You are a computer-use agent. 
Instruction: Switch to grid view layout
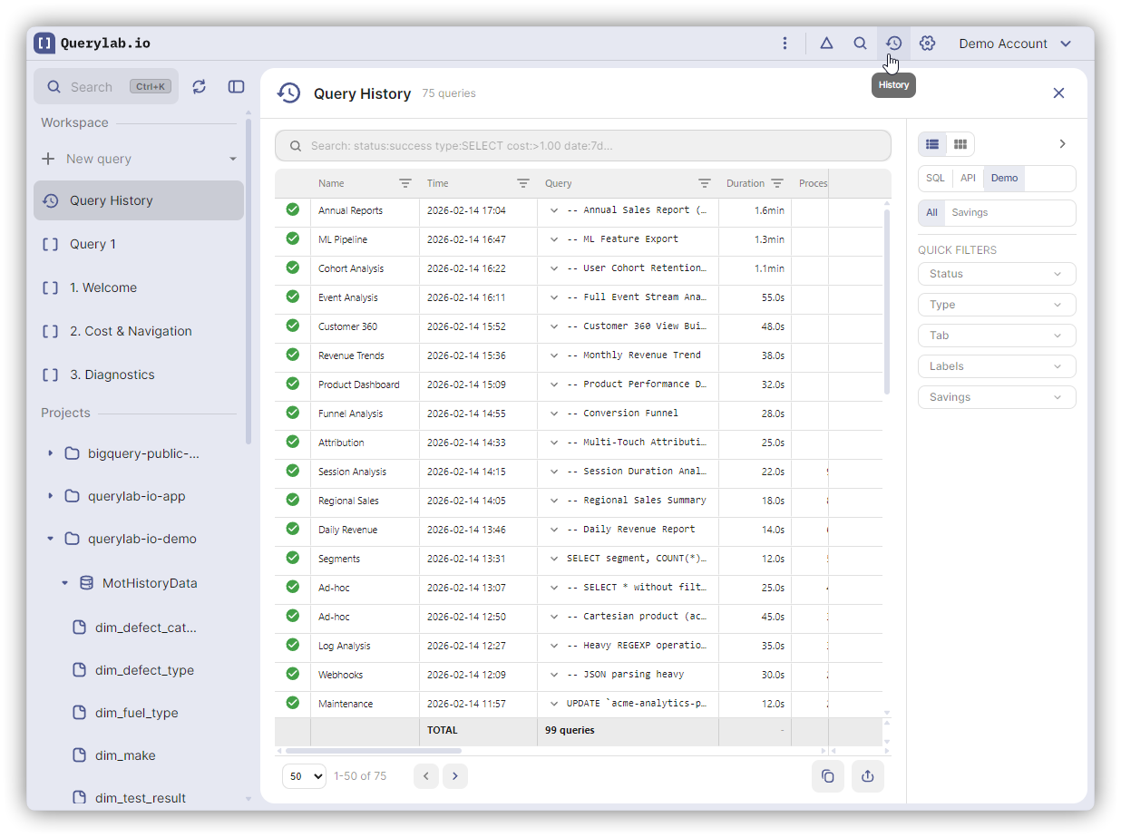(960, 144)
